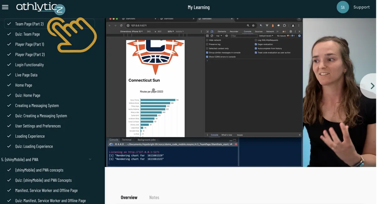Open the top context dropdown in console
Screen dimensions: 377x204
[219, 36]
